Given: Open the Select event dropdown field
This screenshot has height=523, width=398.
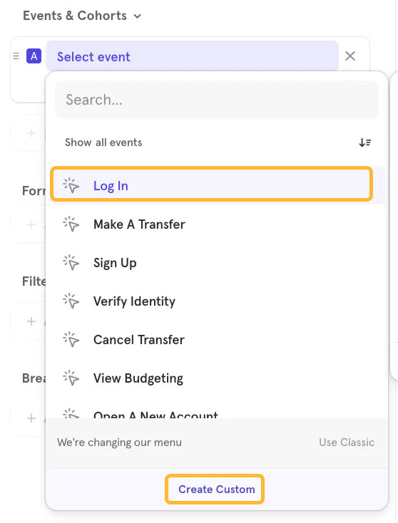Looking at the screenshot, I should 193,56.
